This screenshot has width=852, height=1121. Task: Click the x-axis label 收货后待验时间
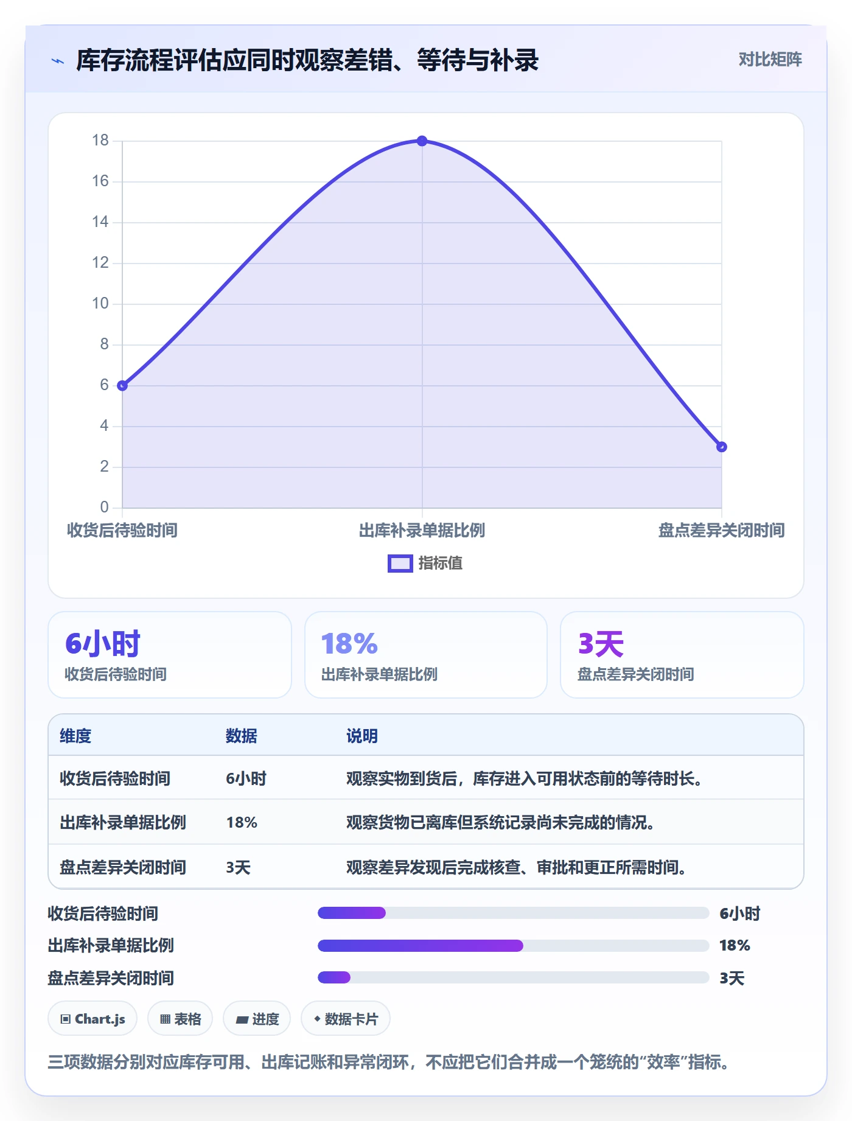point(122,531)
